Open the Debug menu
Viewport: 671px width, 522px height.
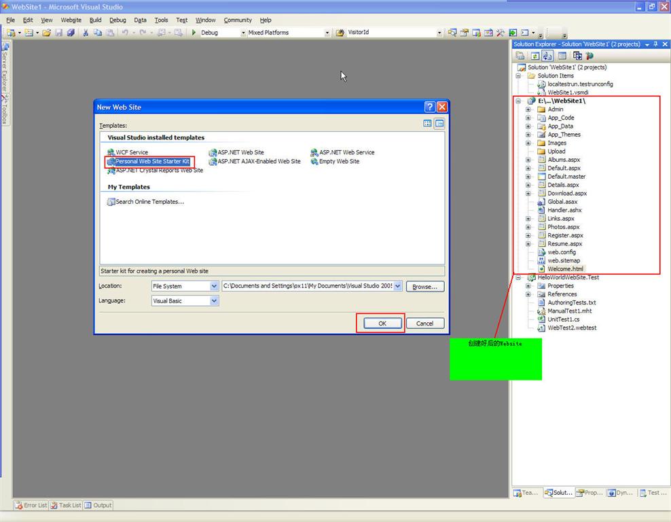point(117,20)
